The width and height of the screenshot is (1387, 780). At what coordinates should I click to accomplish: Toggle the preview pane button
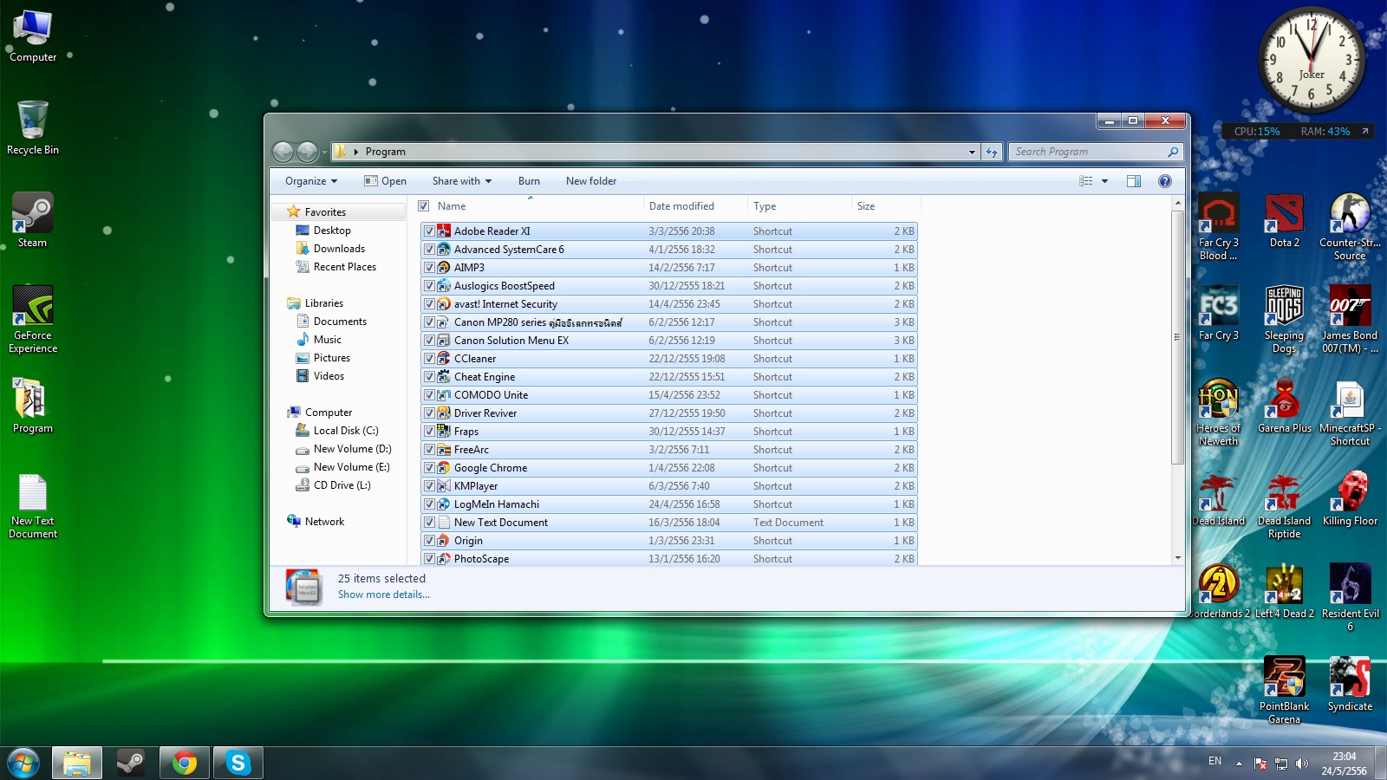click(1133, 181)
